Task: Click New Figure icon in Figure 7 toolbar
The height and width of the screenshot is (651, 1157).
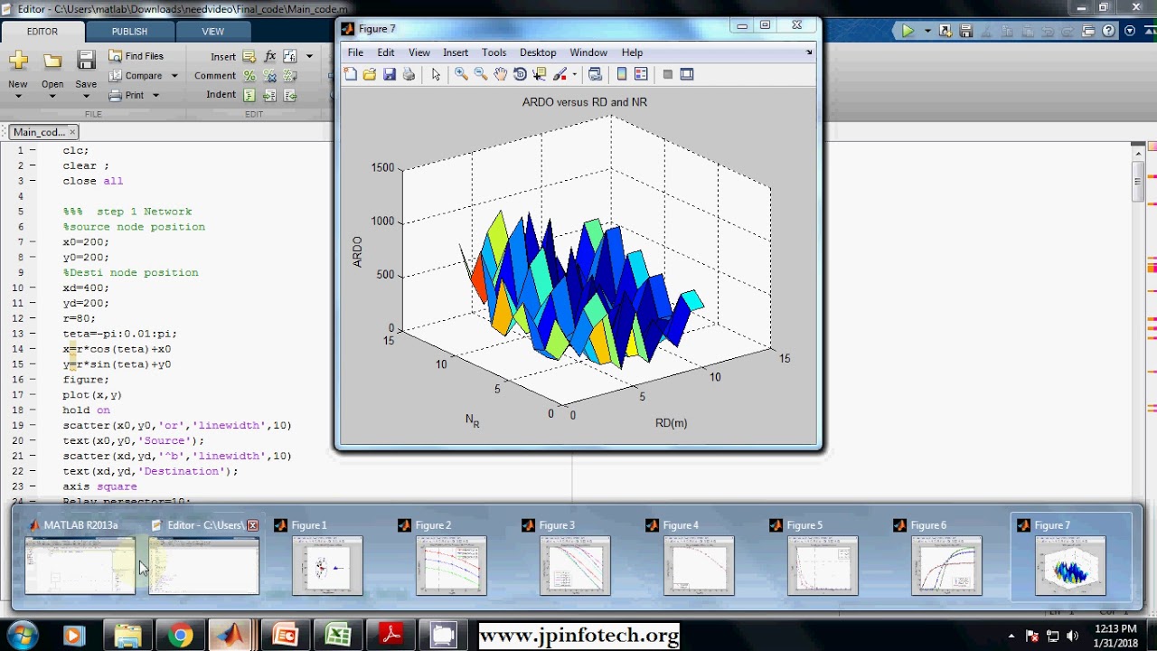Action: (x=351, y=74)
